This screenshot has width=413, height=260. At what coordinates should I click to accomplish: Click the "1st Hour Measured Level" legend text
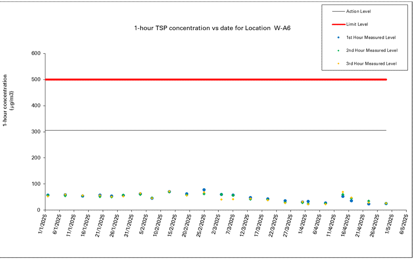pyautogui.click(x=371, y=37)
